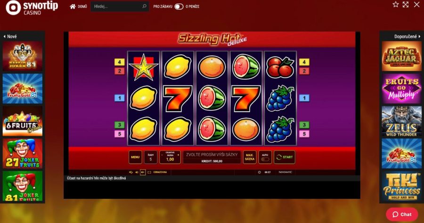
Task: Click the Obrazovka fullscreen icon in game bar
Action: (x=149, y=172)
